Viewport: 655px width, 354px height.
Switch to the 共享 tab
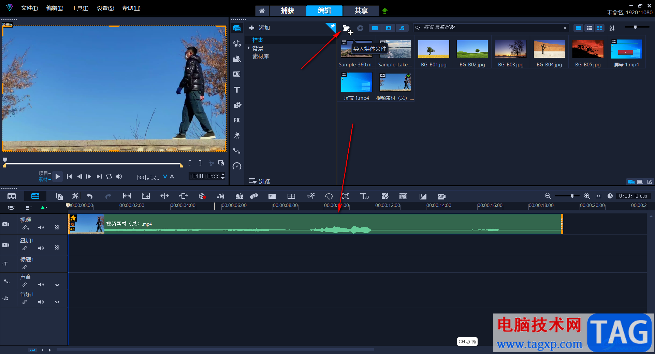click(x=361, y=11)
